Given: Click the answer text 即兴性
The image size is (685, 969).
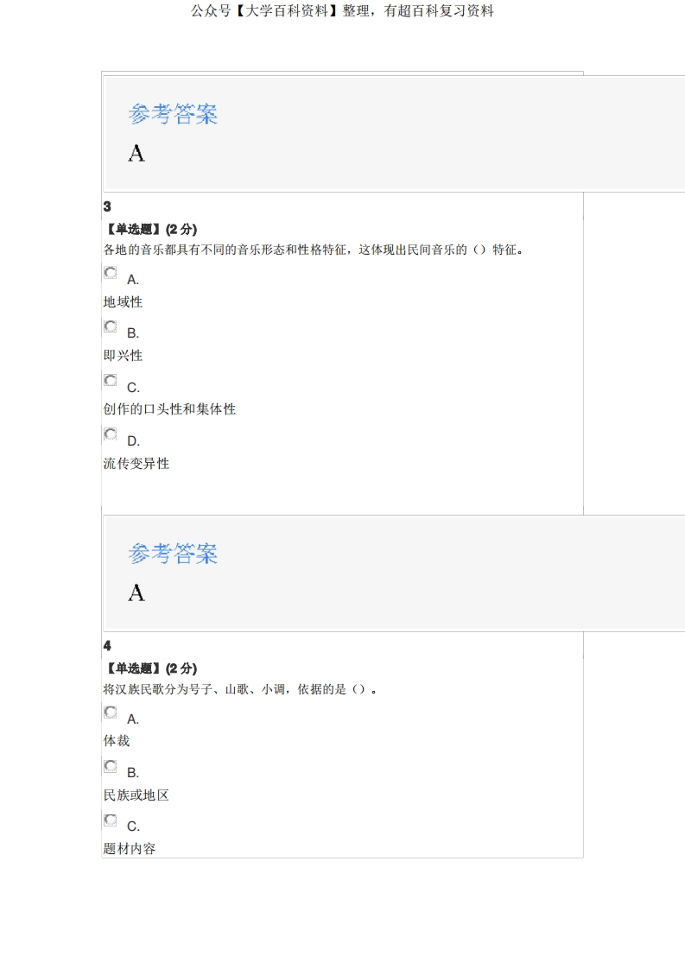Looking at the screenshot, I should pyautogui.click(x=123, y=356).
